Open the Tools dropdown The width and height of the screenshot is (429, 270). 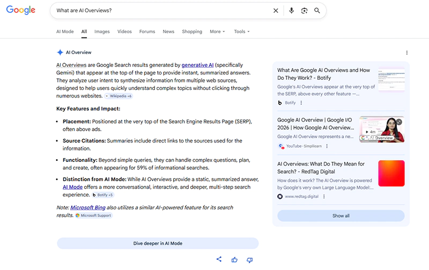coord(242,32)
